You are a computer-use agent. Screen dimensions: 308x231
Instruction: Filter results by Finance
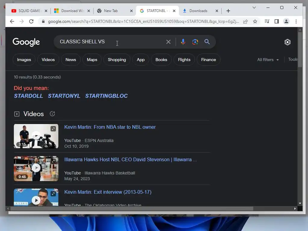point(208,60)
